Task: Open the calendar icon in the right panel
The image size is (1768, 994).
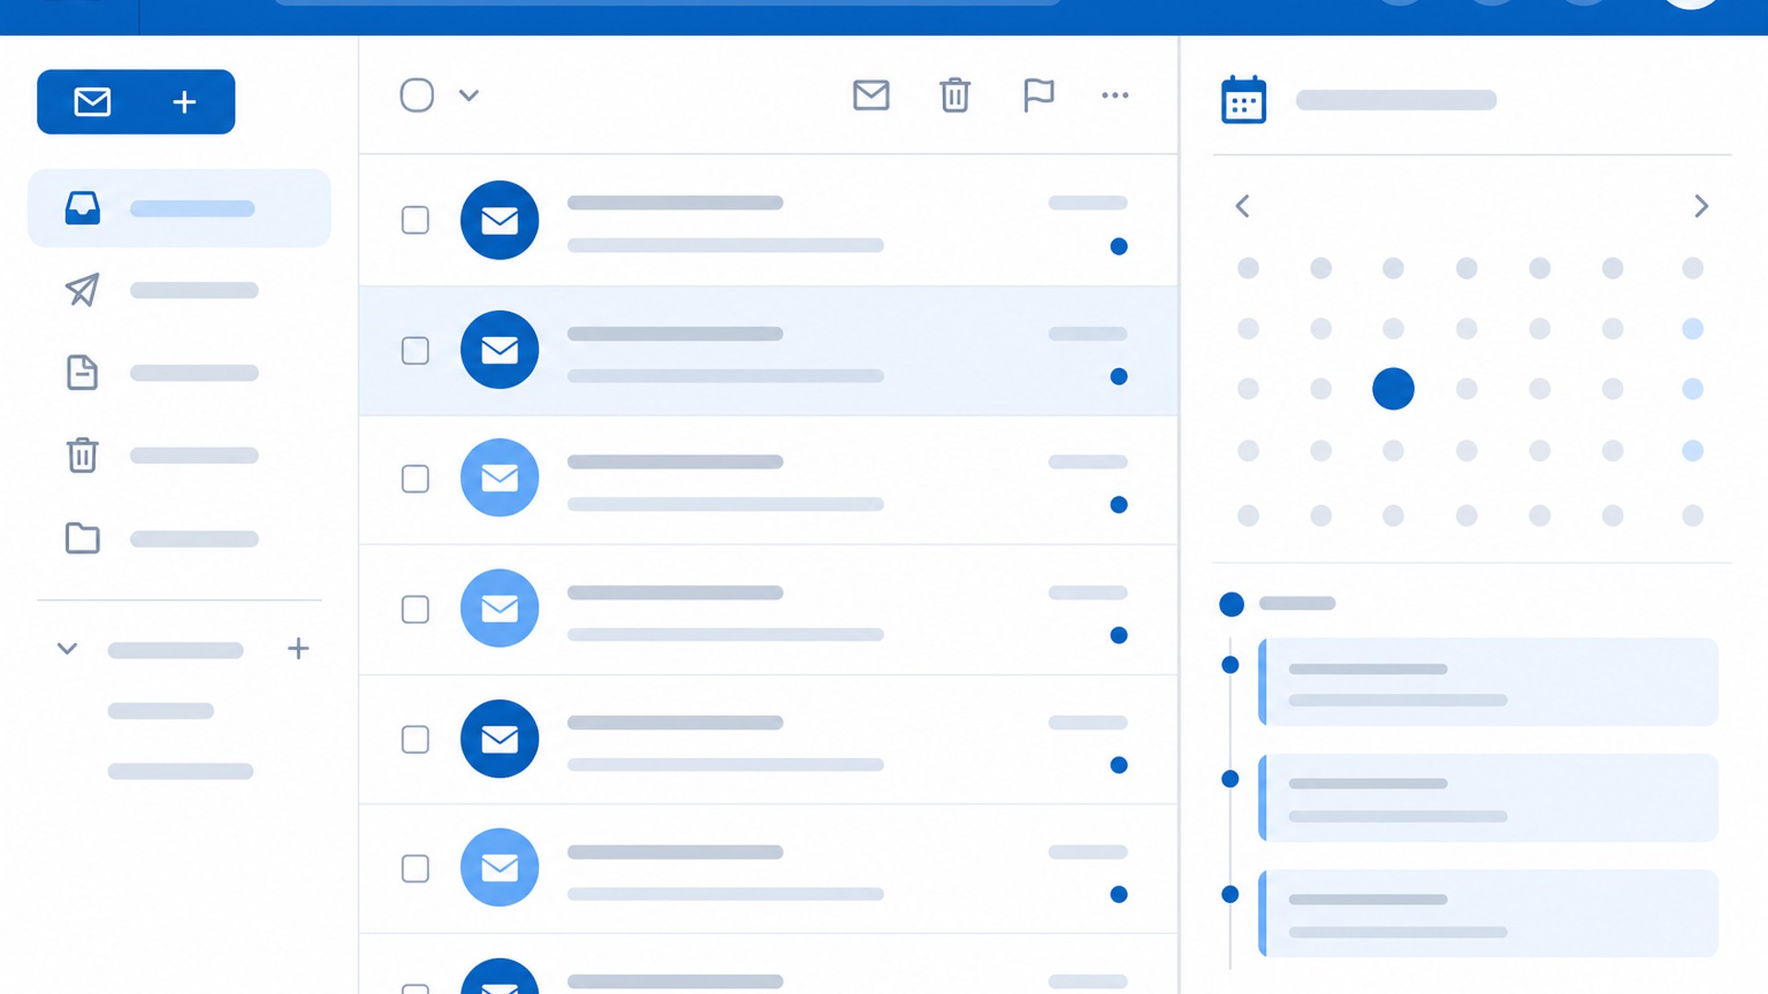Action: click(1244, 99)
